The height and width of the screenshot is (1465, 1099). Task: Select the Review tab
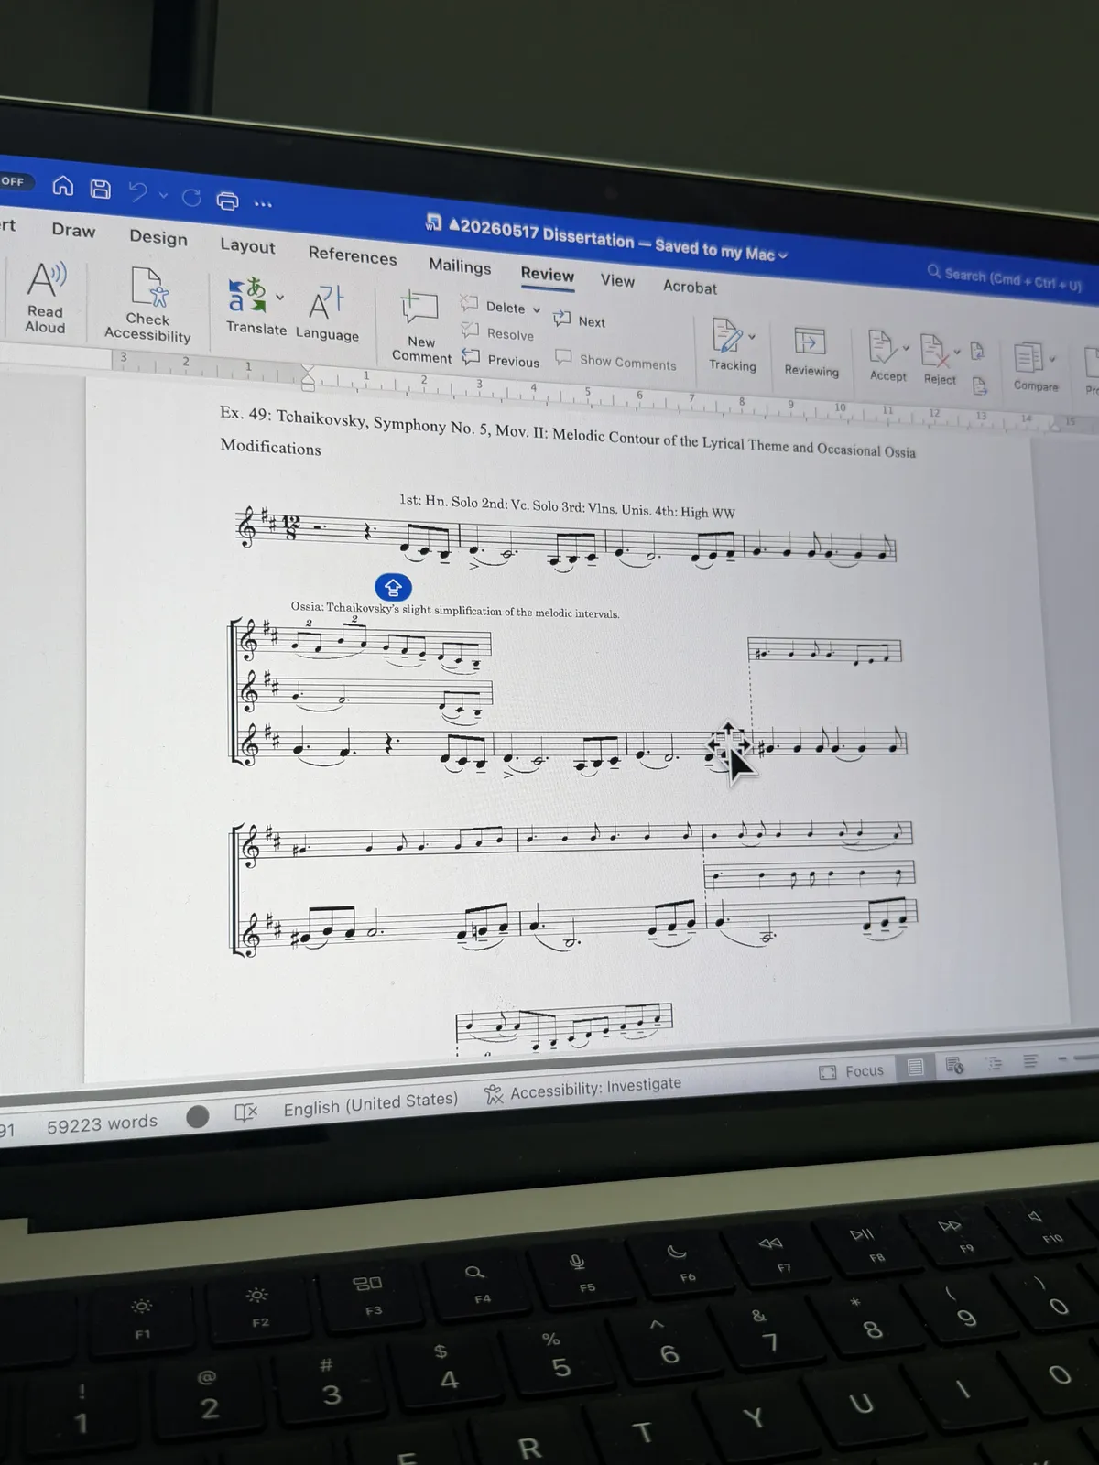[x=548, y=274]
